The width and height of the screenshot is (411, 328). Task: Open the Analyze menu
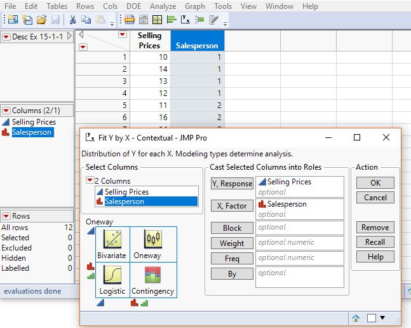coord(163,6)
